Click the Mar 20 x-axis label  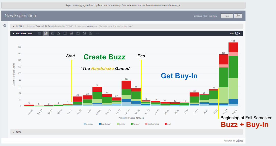(30, 112)
